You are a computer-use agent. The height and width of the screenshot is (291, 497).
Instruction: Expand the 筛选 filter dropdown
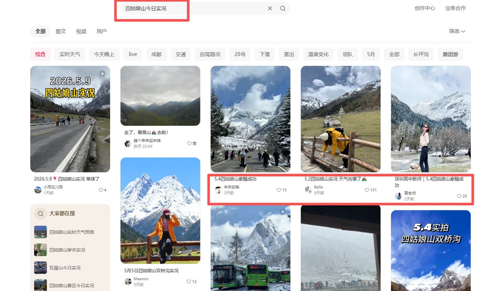pyautogui.click(x=457, y=31)
